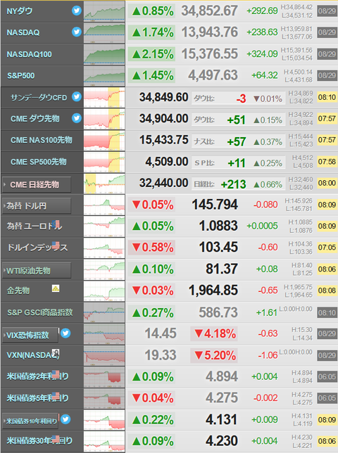Click the Twitter icon beside NASDAQ
The width and height of the screenshot is (338, 453).
[77, 32]
